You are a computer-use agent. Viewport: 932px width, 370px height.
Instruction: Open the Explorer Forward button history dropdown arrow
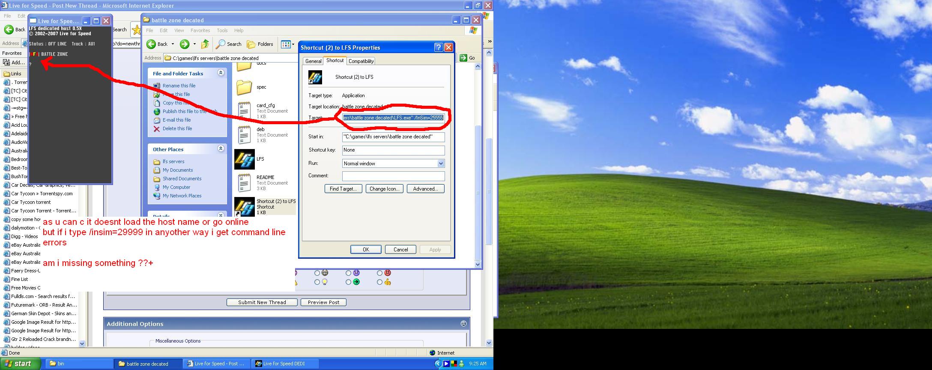click(194, 44)
